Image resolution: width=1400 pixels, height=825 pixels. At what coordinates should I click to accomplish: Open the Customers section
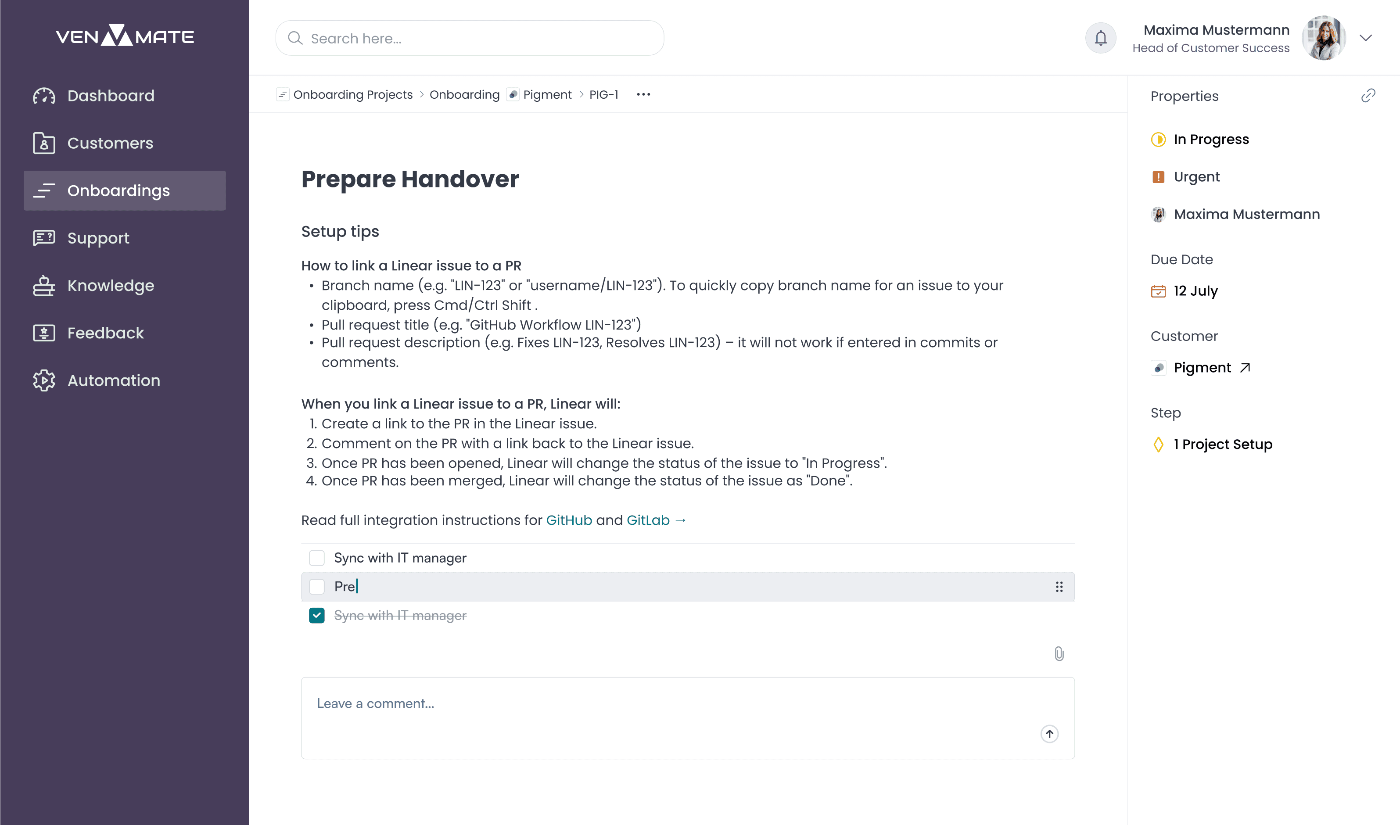coord(110,143)
